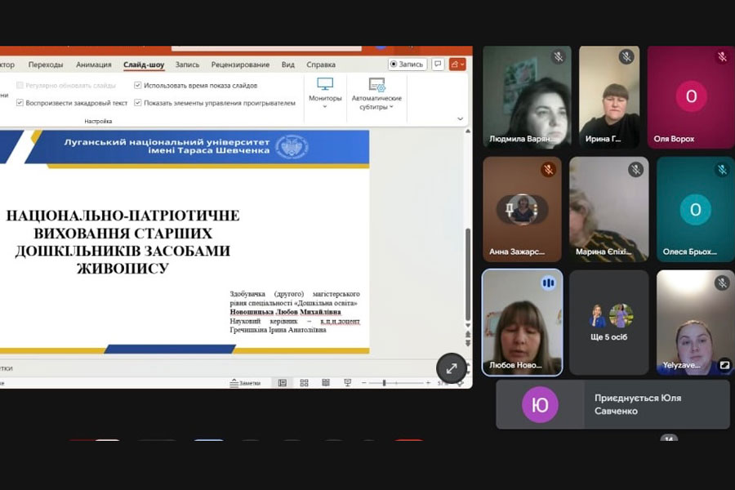Start slideshow from status bar icon
The width and height of the screenshot is (735, 490).
[x=347, y=382]
